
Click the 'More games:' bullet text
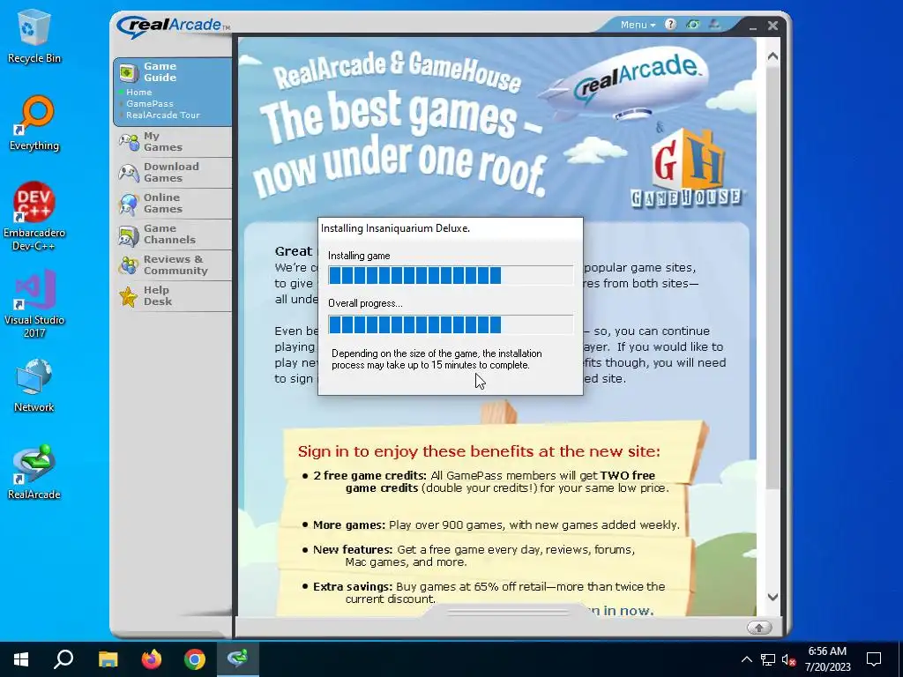[349, 525]
